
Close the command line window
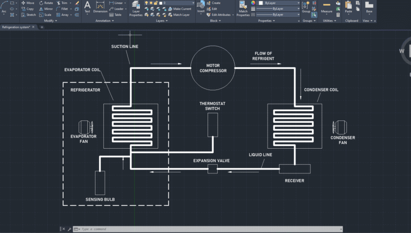coord(64,229)
